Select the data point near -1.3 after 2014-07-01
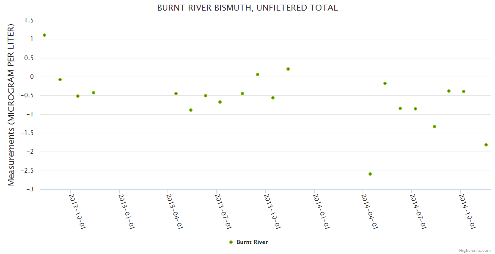The height and width of the screenshot is (254, 495). click(x=434, y=127)
